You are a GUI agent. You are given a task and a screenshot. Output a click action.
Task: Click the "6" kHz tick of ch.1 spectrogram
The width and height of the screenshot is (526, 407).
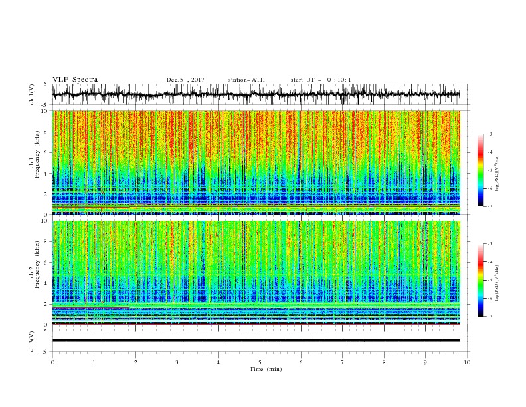pyautogui.click(x=46, y=152)
